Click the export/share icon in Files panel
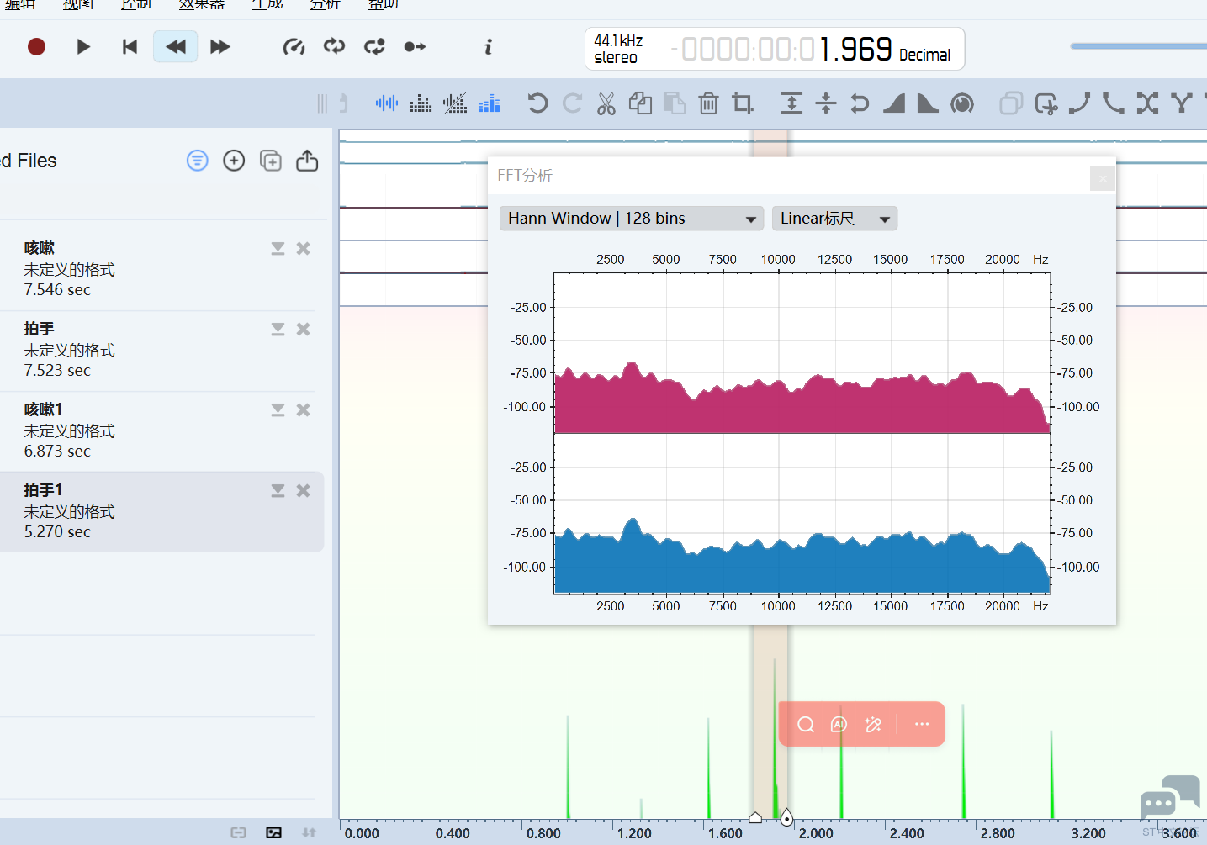This screenshot has width=1207, height=845. tap(307, 161)
